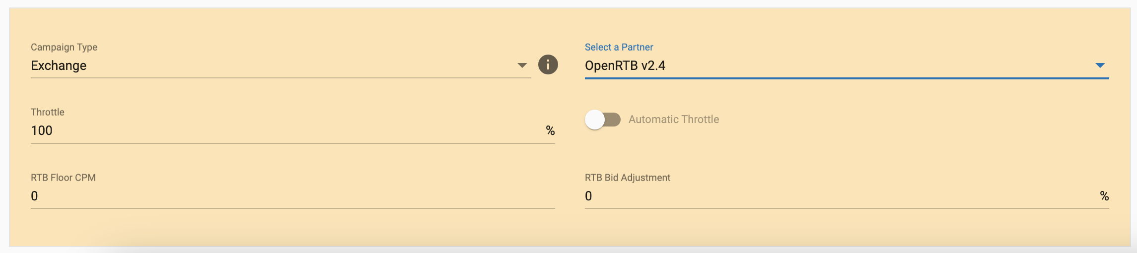Click the Exchange value in Campaign Type
The image size is (1137, 253).
pyautogui.click(x=59, y=65)
